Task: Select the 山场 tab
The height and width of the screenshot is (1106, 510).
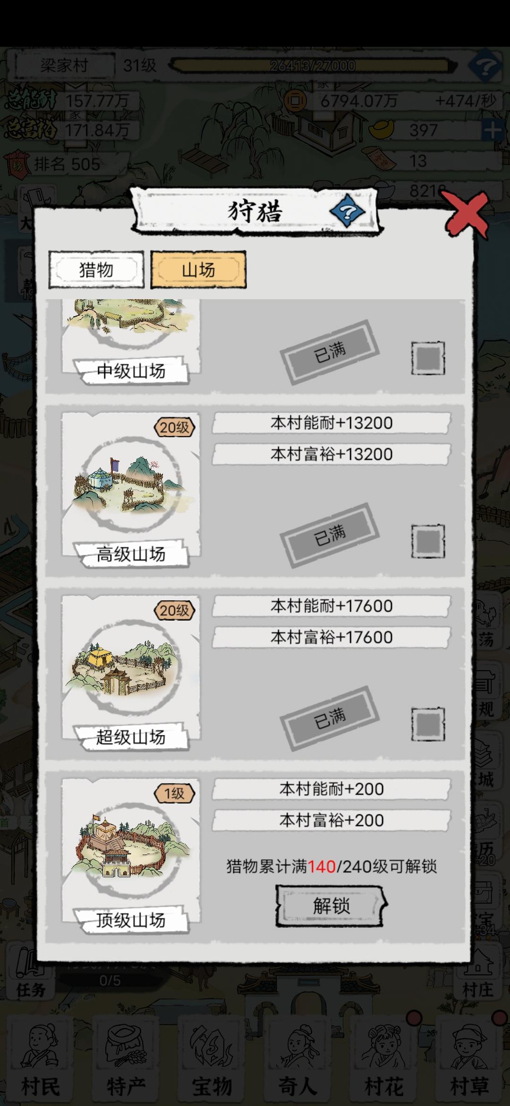Action: 198,270
